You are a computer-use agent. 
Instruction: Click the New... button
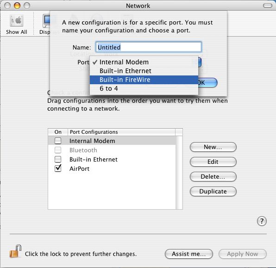(x=213, y=147)
